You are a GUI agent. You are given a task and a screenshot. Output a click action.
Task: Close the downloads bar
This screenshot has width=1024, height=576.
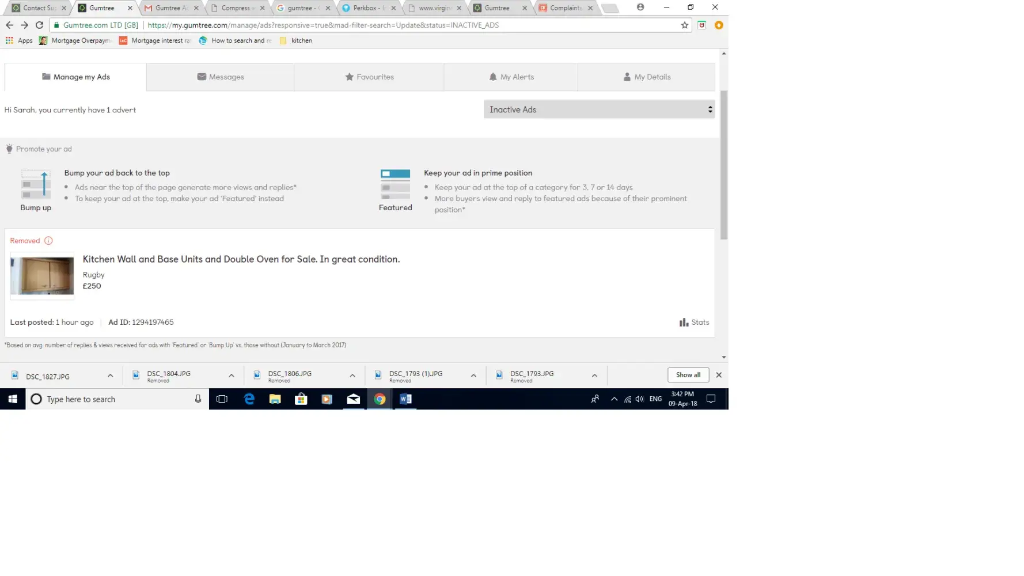pyautogui.click(x=719, y=375)
